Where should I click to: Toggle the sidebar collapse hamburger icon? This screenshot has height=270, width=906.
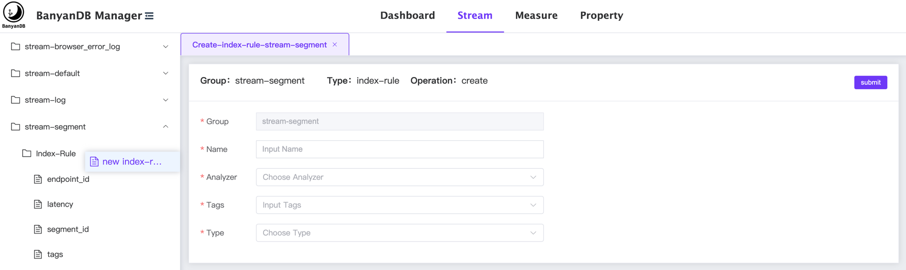tap(149, 16)
